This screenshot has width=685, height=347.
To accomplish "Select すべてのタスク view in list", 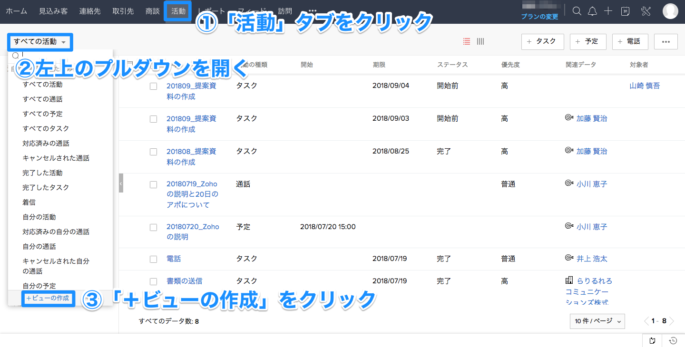I will coord(46,129).
